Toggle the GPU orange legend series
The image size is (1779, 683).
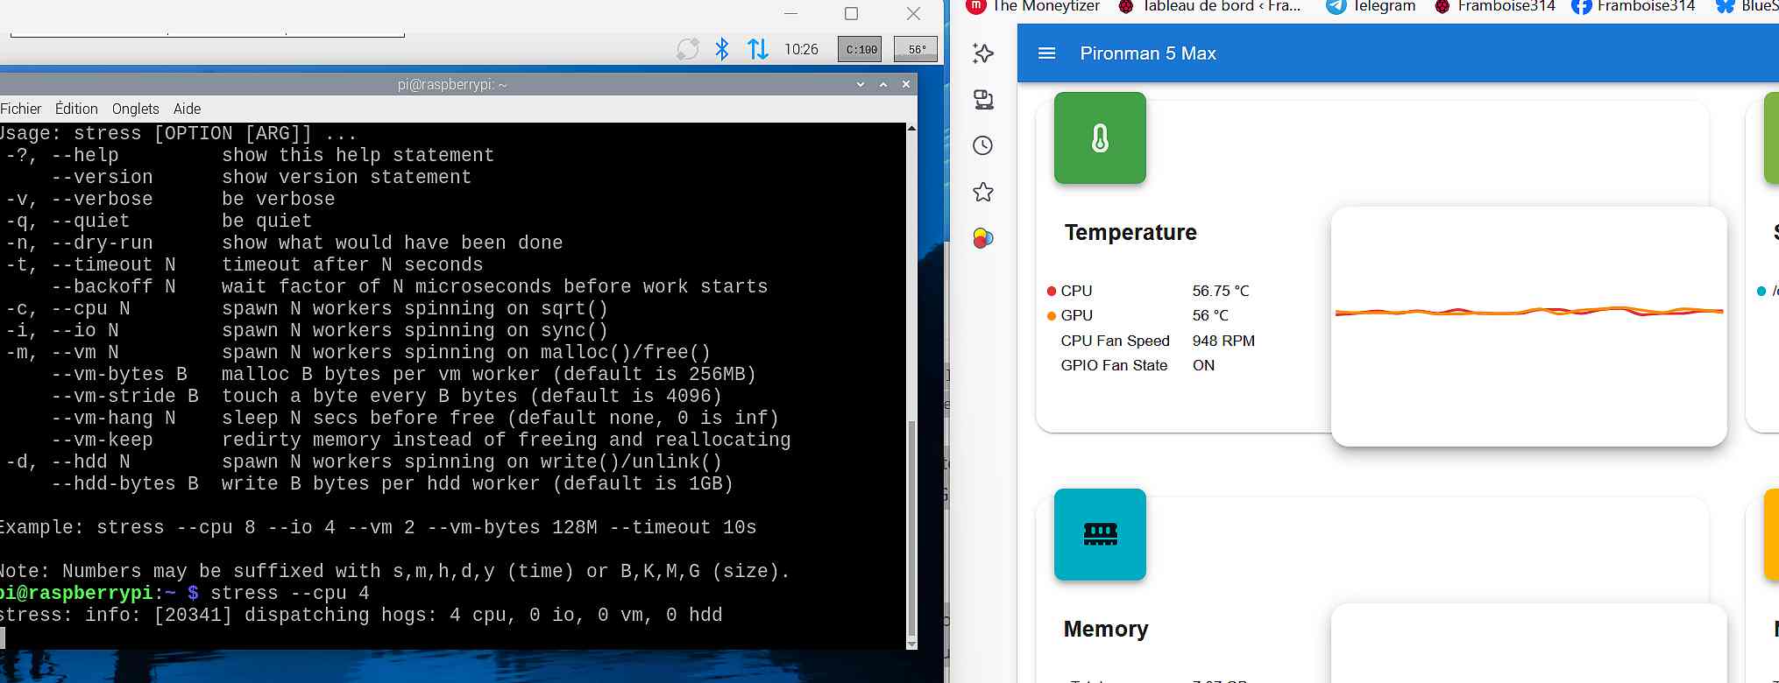[x=1069, y=315]
